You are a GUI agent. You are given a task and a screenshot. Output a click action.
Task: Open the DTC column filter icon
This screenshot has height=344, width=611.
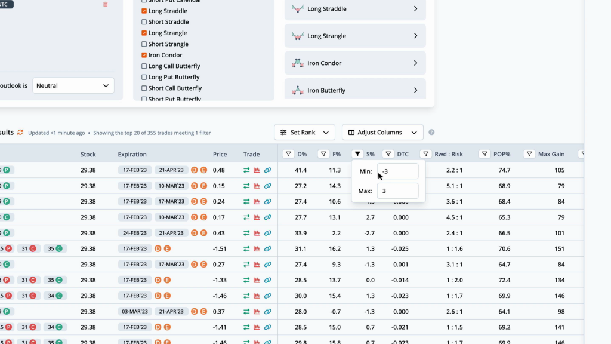pos(388,154)
